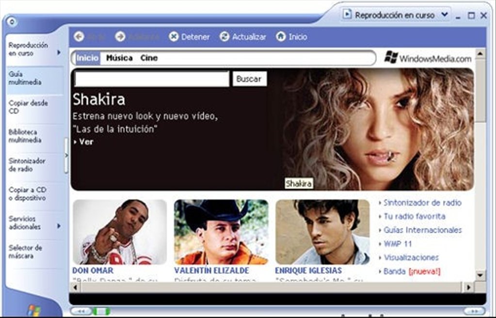Collapse the taskbar using the sidebar edge handle
Image resolution: width=496 pixels, height=318 pixels.
pyautogui.click(x=66, y=155)
